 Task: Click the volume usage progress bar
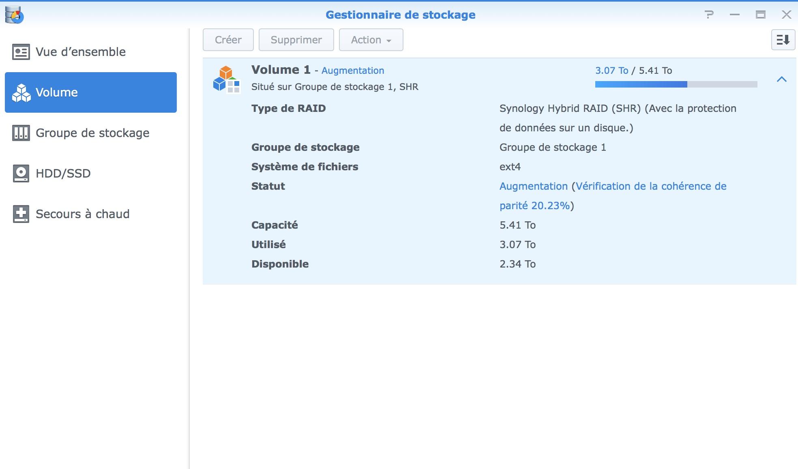[x=676, y=84]
